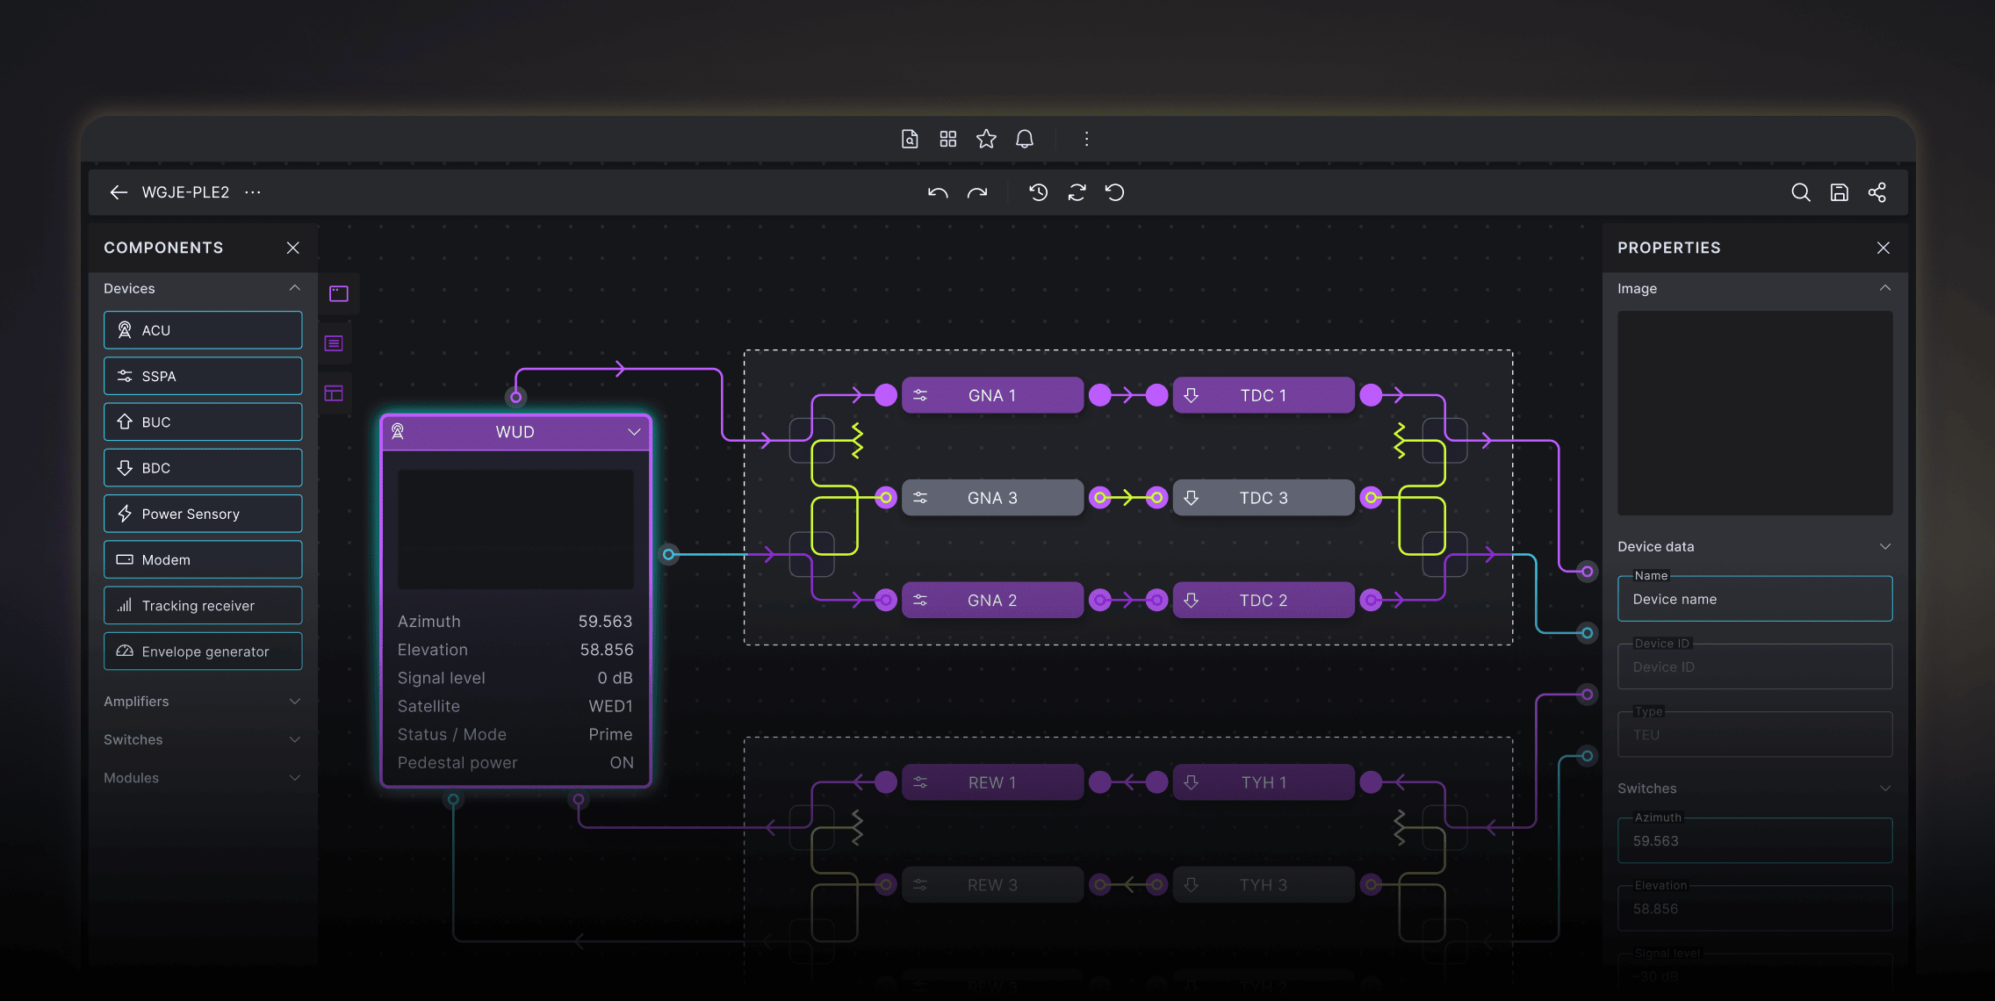Open the history clock icon
The width and height of the screenshot is (1995, 1001).
click(1038, 192)
